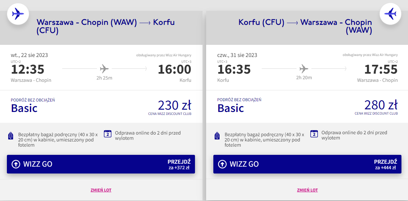Click the calendar check-in icon on the outbound card
Viewport: 408px width, 201px height.
108,134
